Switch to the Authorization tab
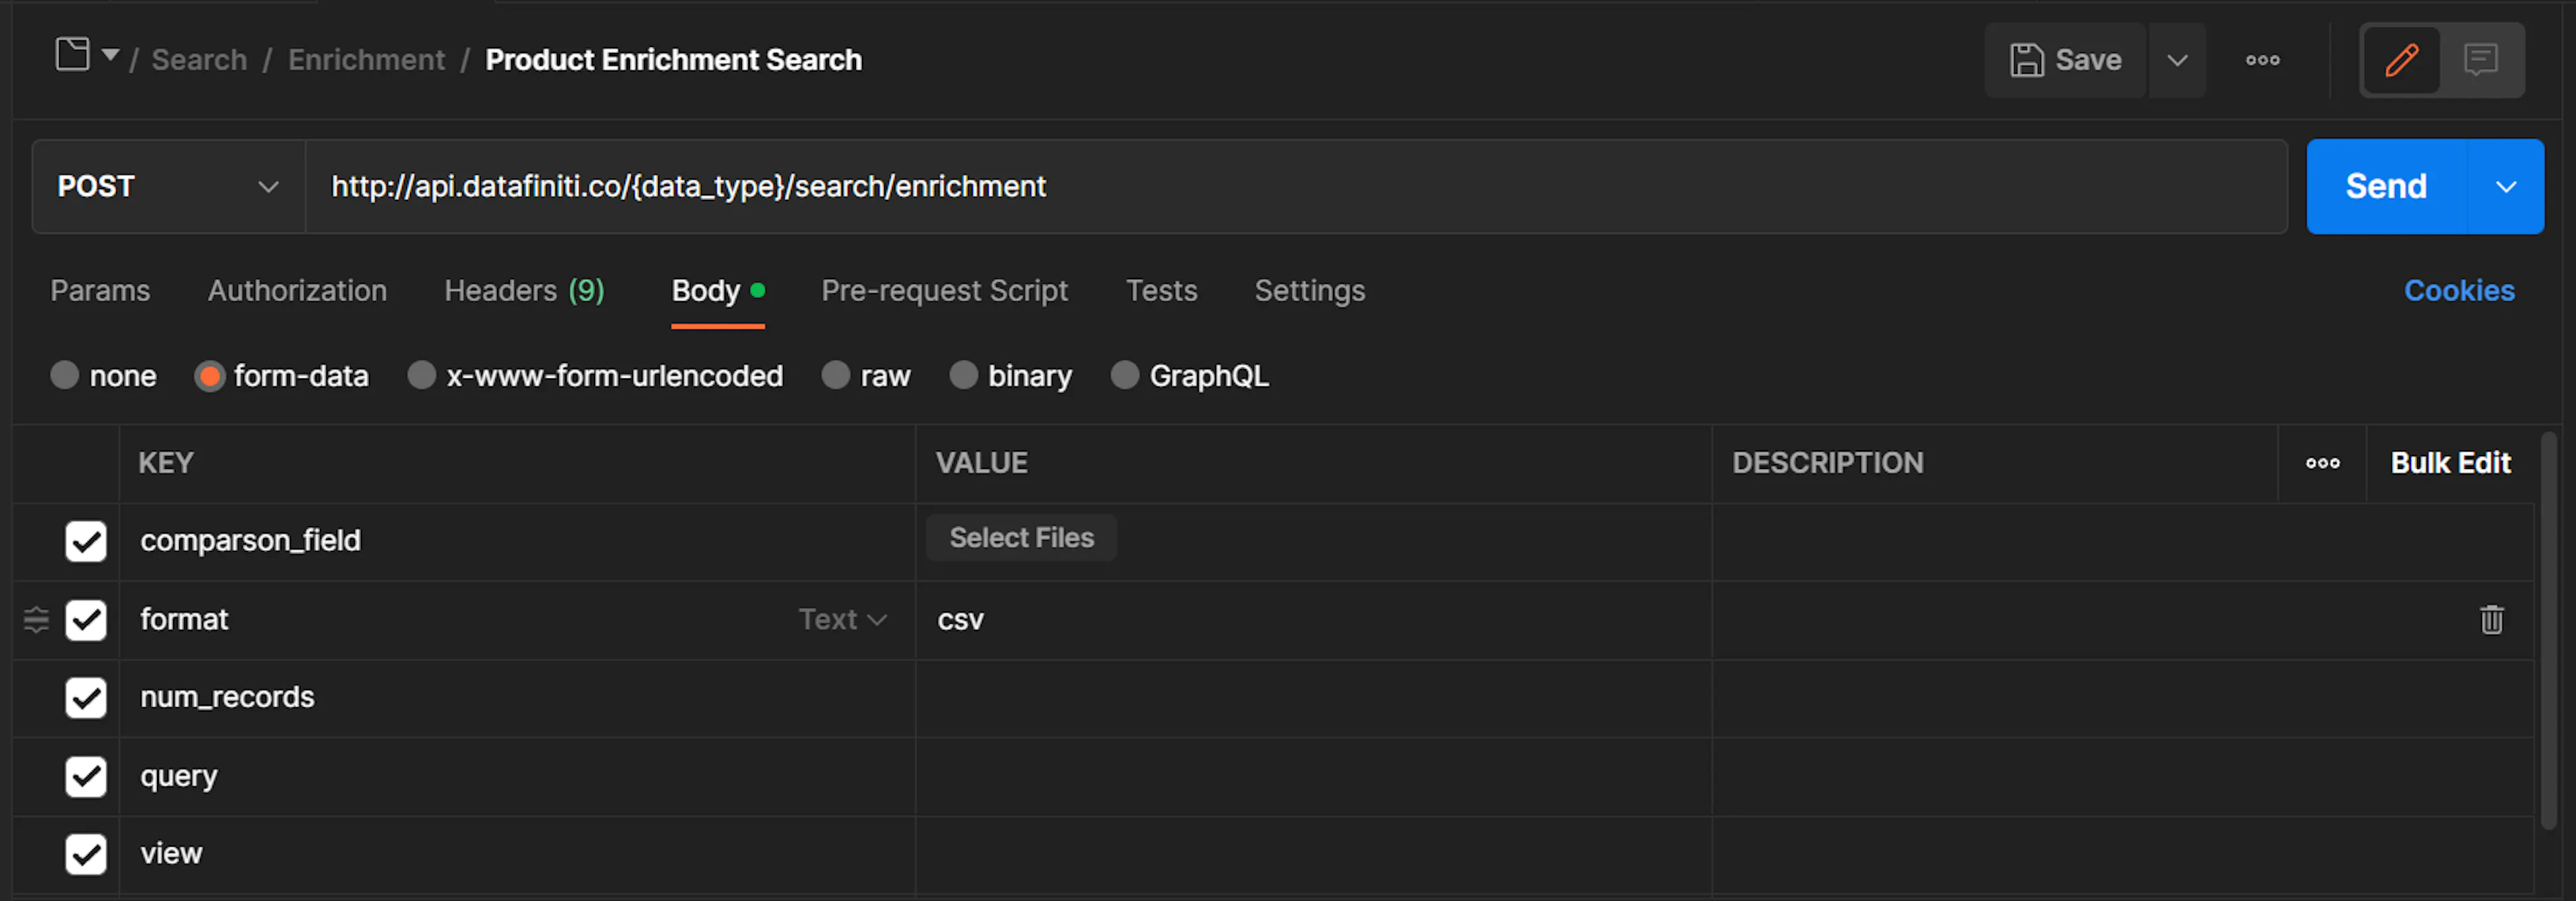This screenshot has height=901, width=2576. pos(297,291)
